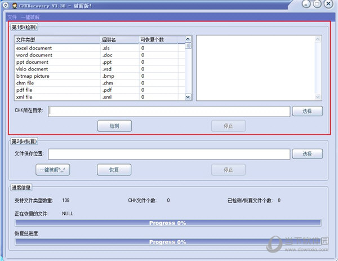Click the .ppt extension cell
Image resolution: width=338 pixels, height=261 pixels.
[119, 62]
